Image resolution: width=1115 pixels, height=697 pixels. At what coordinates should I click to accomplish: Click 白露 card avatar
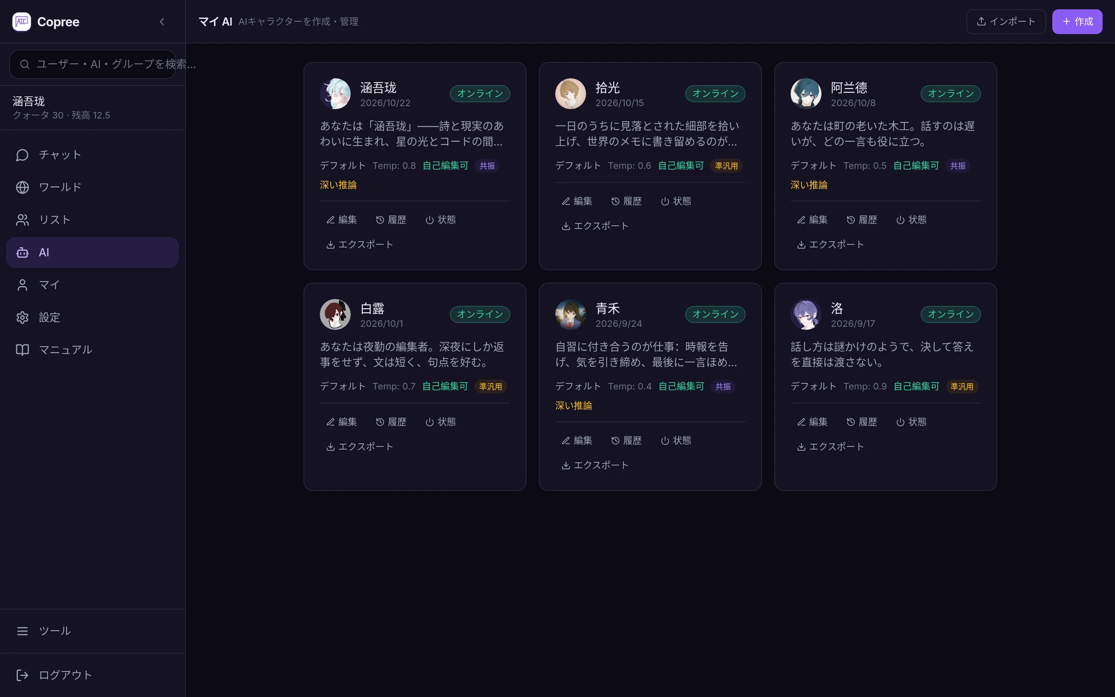tap(335, 314)
